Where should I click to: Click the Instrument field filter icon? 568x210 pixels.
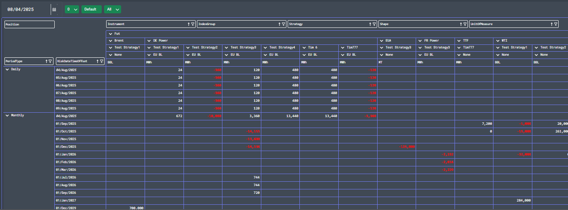click(x=193, y=24)
